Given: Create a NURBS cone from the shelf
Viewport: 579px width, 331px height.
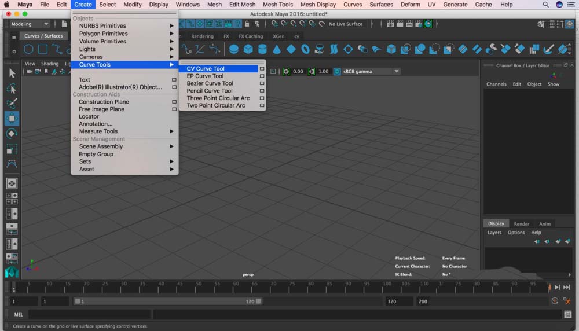Looking at the screenshot, I should tap(277, 49).
